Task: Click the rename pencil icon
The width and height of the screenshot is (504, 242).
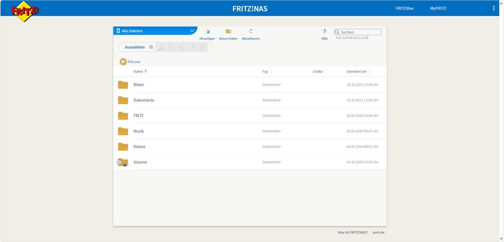Action: 192,47
